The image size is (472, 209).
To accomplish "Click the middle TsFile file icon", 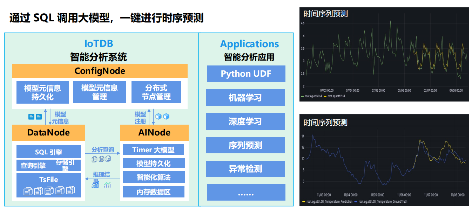I will click(x=48, y=191).
